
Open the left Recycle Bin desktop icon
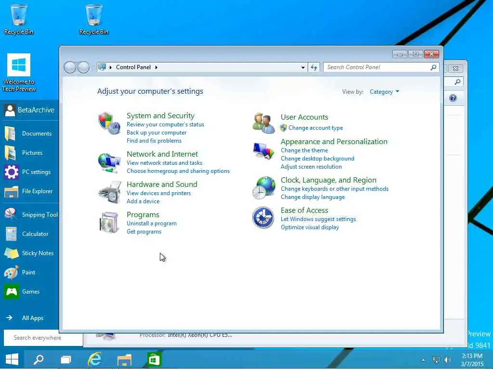point(19,19)
